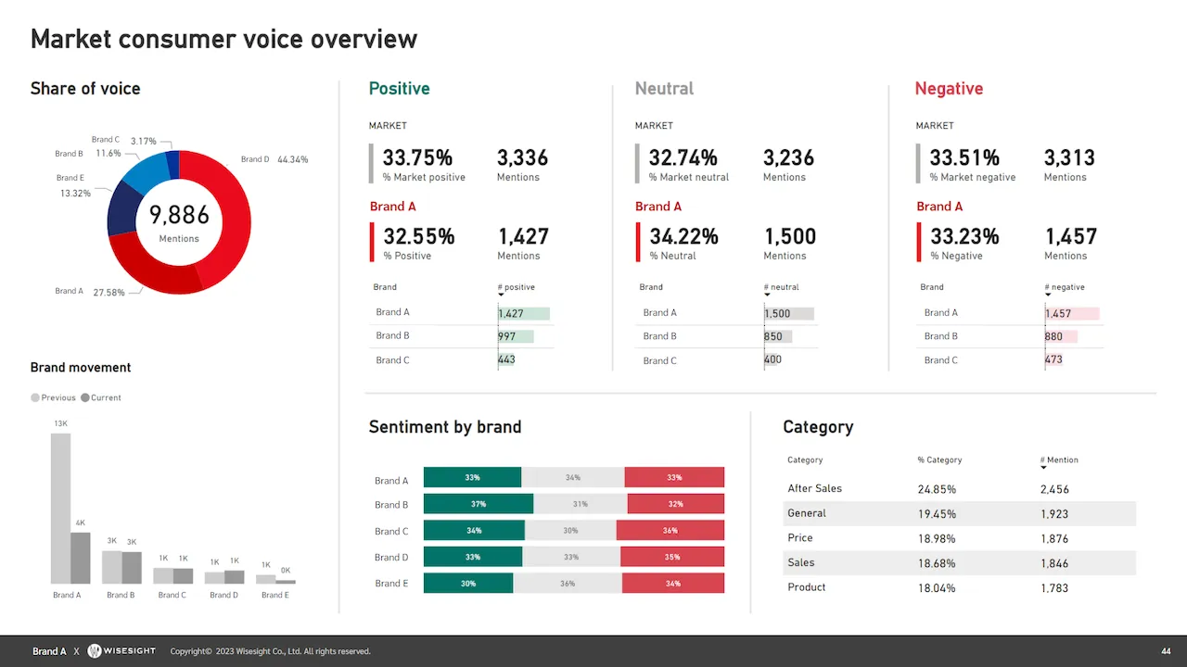Select the Price category row label

800,538
